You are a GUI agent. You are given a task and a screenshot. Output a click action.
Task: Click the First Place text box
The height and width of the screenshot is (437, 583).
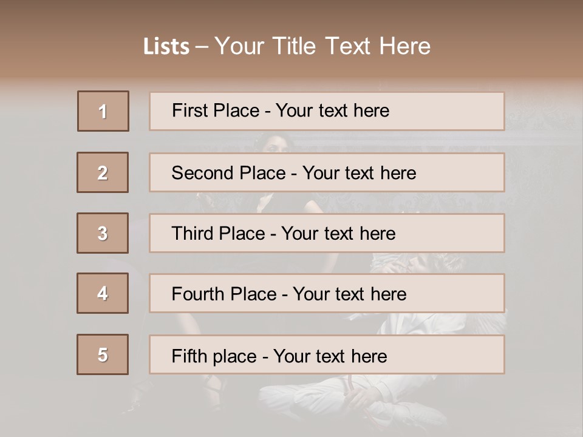pyautogui.click(x=327, y=111)
